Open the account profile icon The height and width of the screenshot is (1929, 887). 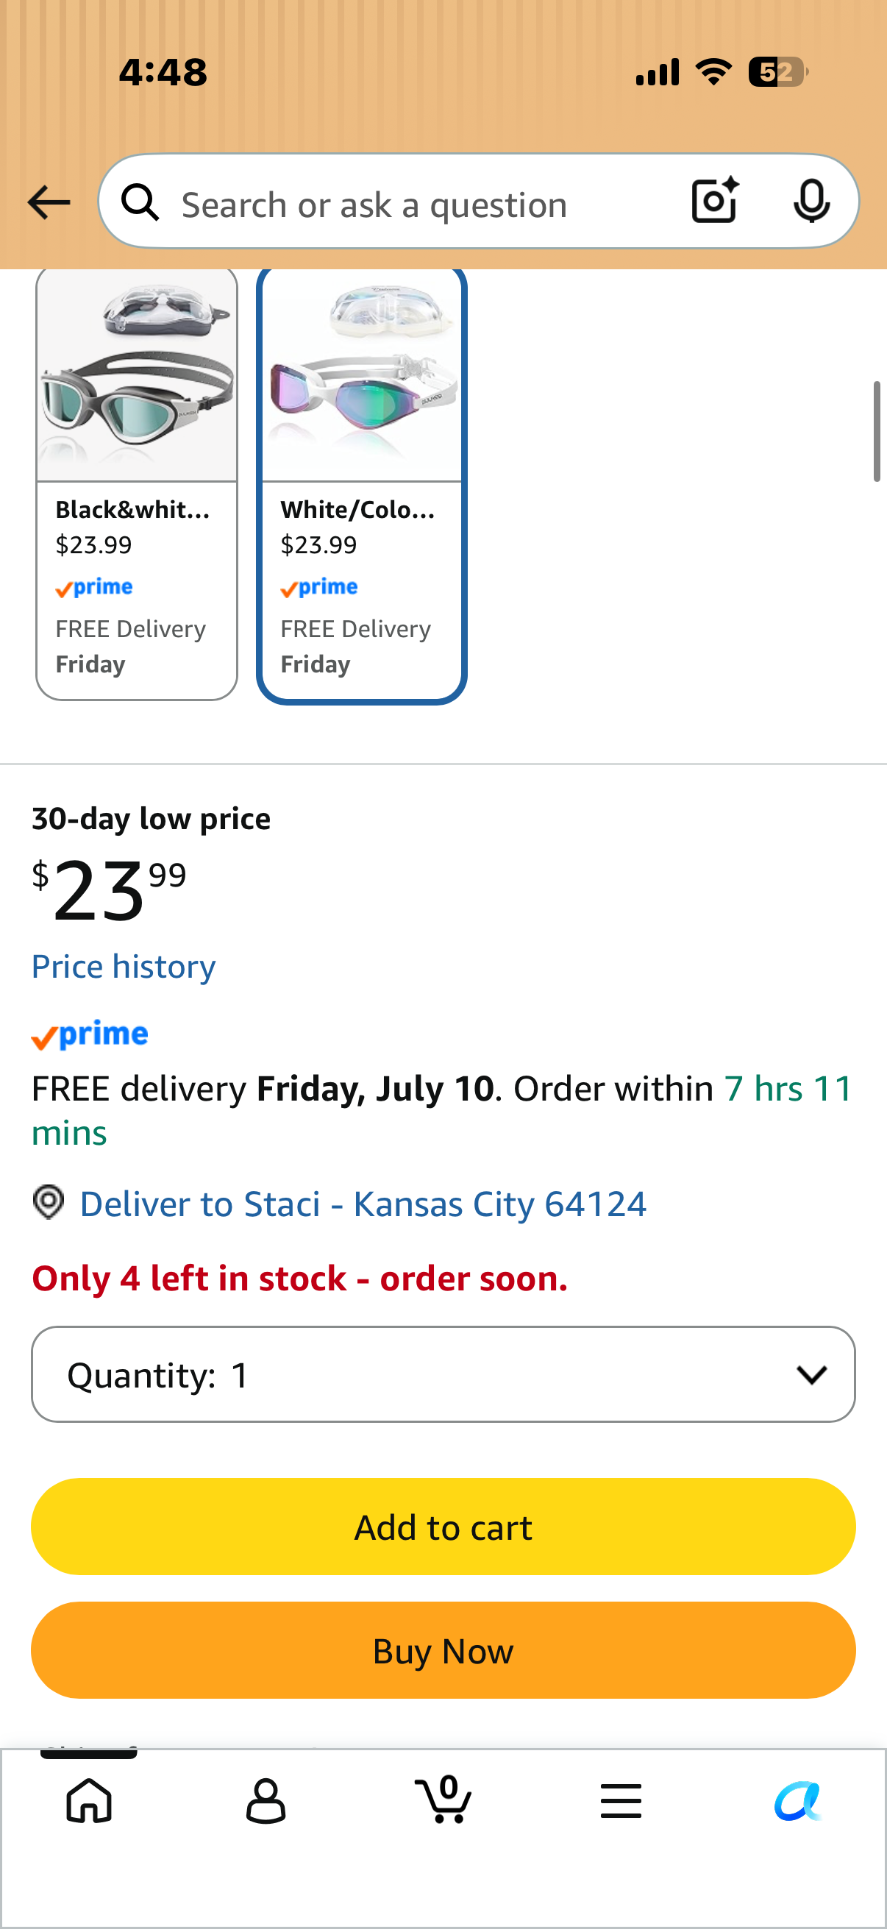pyautogui.click(x=266, y=1800)
